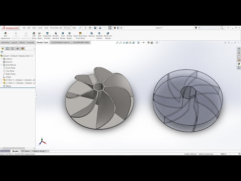
Task: Select the PropertyManager tab icon
Action: pyautogui.click(x=8, y=49)
